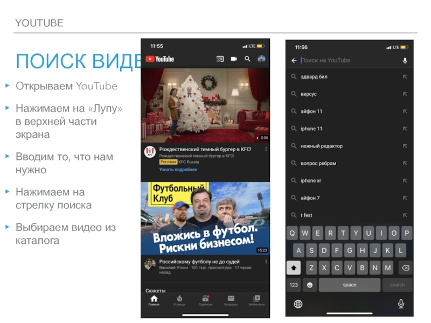Open options menu for Российскому футболу video

pos(266,262)
